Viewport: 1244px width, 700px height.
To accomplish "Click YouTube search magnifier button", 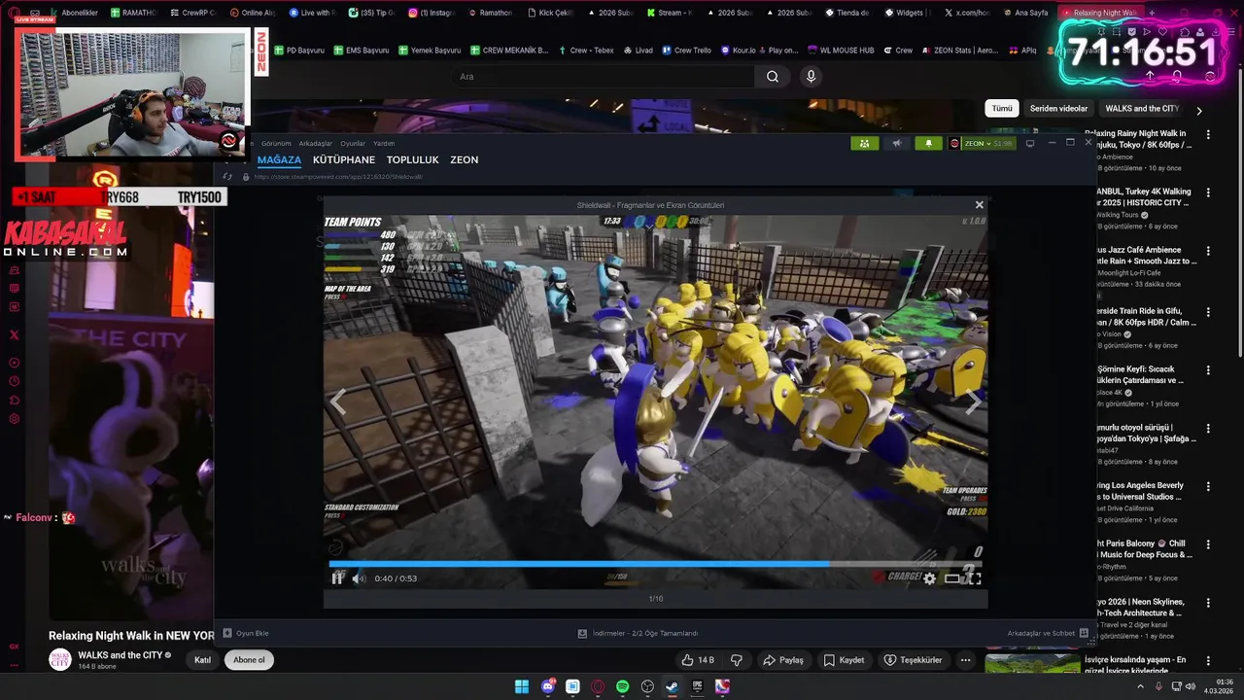I will [773, 77].
